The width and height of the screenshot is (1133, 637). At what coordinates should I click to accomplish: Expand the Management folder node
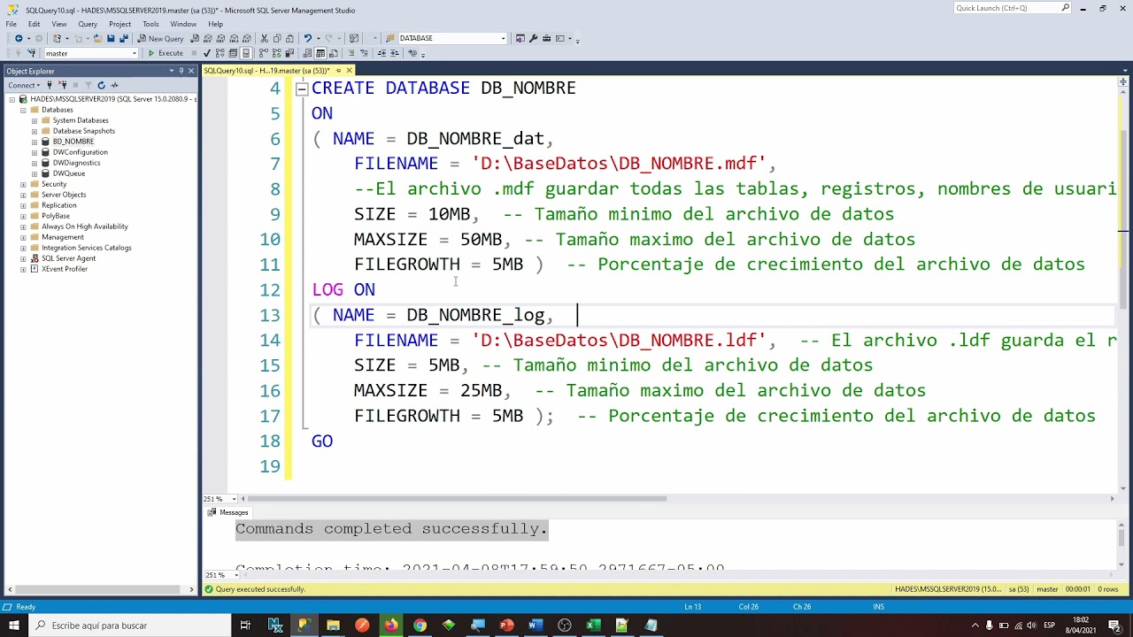pyautogui.click(x=23, y=237)
